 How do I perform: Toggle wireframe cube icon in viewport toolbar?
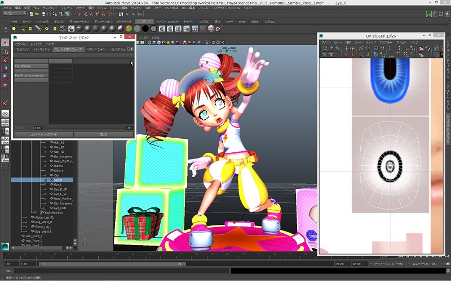pyautogui.click(x=149, y=43)
